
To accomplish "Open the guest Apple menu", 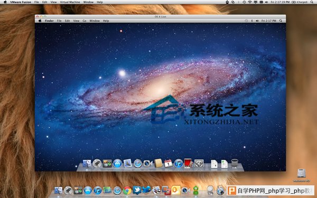I will click(x=40, y=21).
